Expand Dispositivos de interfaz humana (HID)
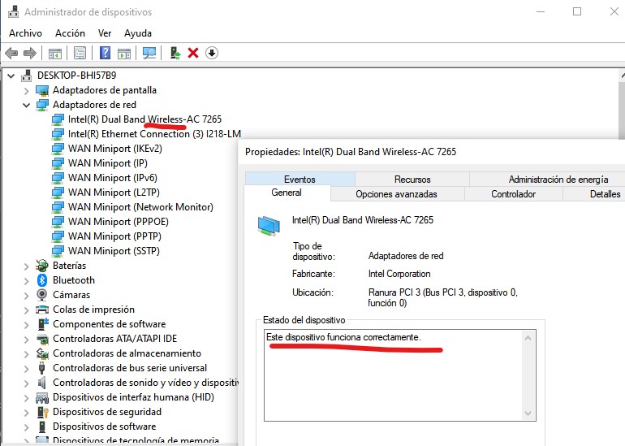The height and width of the screenshot is (446, 625). click(x=26, y=398)
